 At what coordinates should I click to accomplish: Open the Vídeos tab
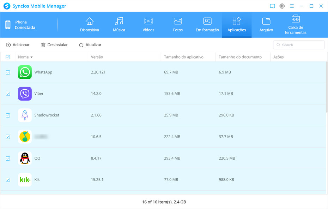coord(148,25)
